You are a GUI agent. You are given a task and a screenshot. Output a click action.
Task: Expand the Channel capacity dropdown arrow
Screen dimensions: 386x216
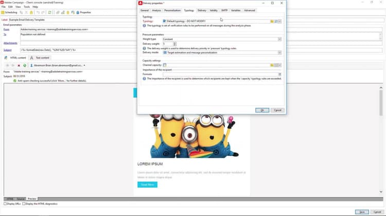[x=279, y=65]
